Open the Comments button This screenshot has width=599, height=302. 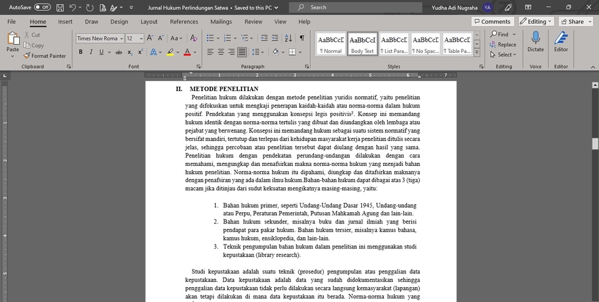coord(492,22)
